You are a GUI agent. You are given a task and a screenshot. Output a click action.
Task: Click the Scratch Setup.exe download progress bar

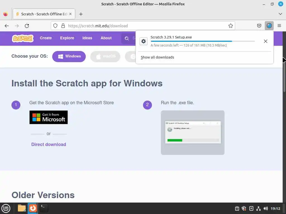(203, 41)
